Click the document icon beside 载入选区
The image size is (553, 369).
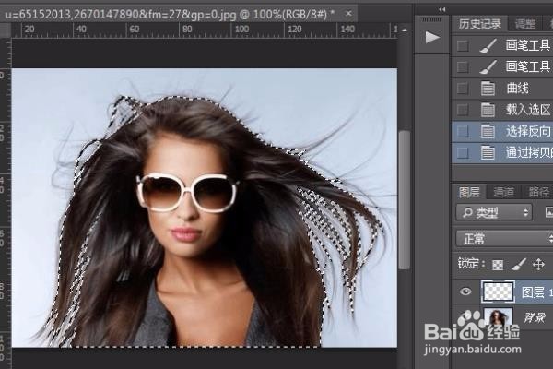pyautogui.click(x=488, y=110)
